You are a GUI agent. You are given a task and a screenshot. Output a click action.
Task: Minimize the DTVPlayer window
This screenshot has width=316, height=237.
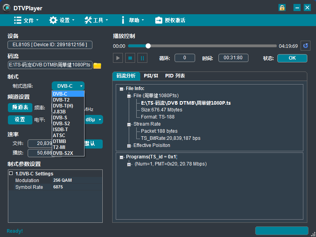coord(297,8)
